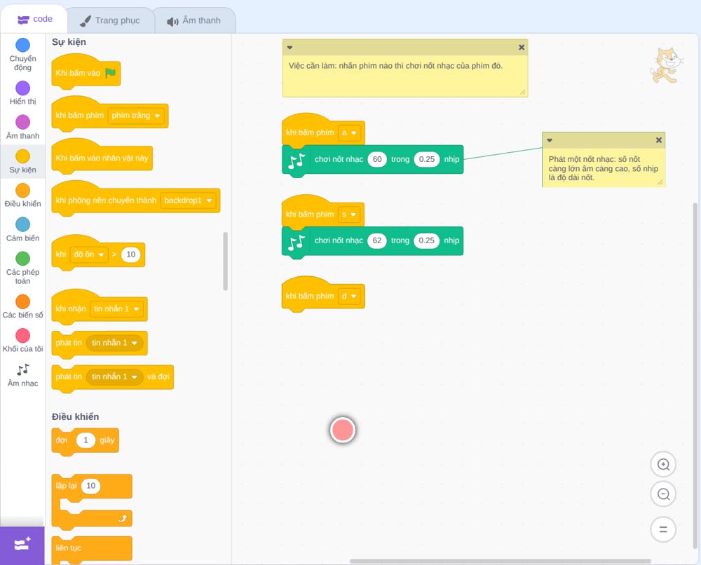The height and width of the screenshot is (565, 701).
Task: Open the 'độ ồn' dropdown in palette
Action: [89, 254]
